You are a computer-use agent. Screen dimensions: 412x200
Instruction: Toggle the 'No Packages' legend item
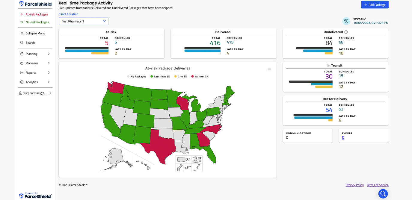click(x=137, y=77)
